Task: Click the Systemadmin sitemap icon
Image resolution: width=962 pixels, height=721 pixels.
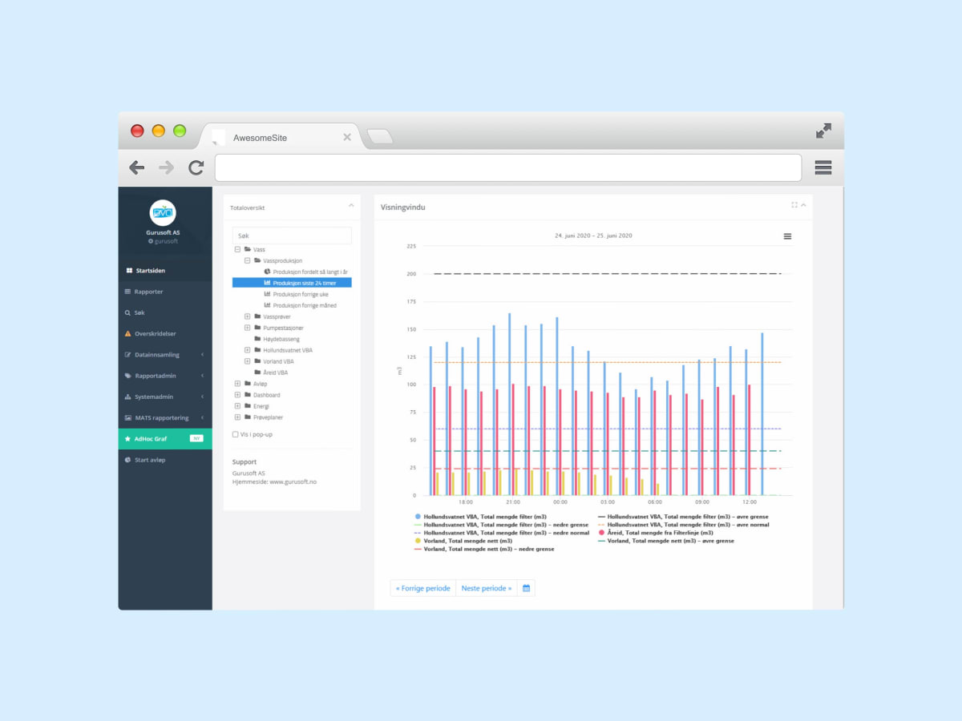Action: (x=128, y=397)
